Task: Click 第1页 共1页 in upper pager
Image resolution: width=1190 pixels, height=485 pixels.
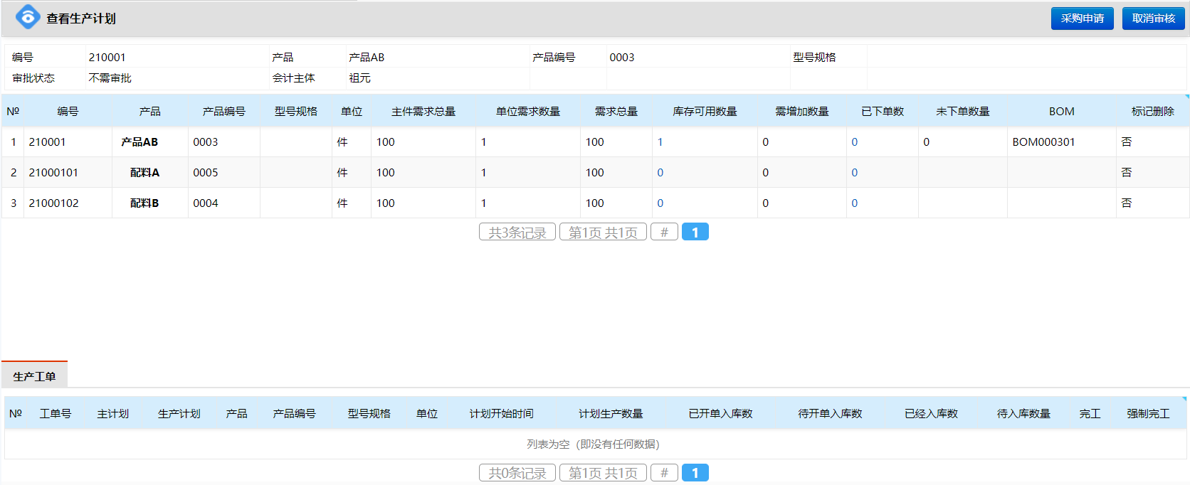Action: [x=603, y=232]
